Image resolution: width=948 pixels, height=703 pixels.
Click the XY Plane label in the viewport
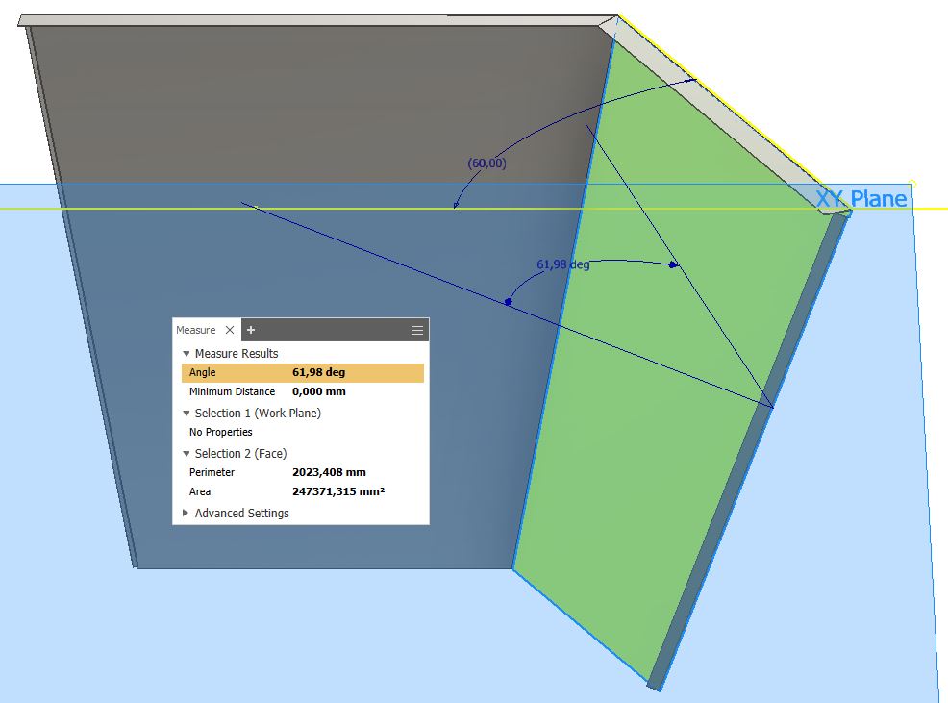[861, 198]
